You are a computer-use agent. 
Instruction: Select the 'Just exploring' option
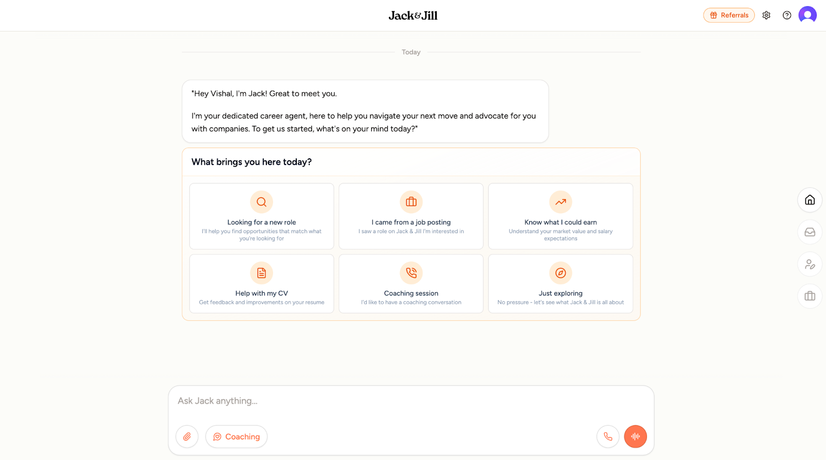[x=560, y=284]
